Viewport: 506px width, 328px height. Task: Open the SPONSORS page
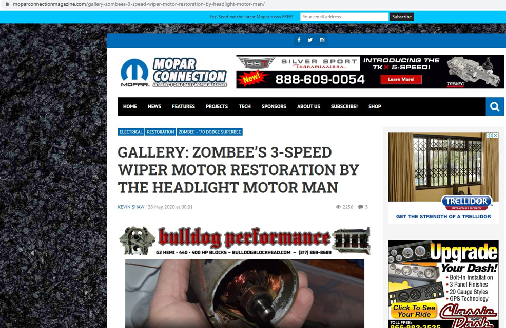click(x=274, y=106)
